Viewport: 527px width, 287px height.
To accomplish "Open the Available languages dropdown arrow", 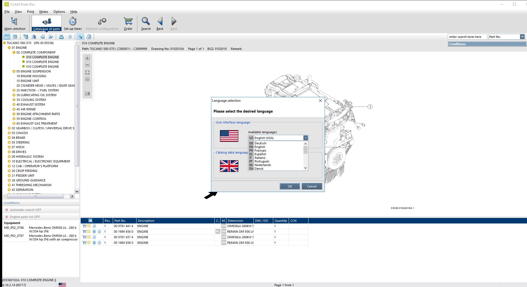I will (306, 138).
